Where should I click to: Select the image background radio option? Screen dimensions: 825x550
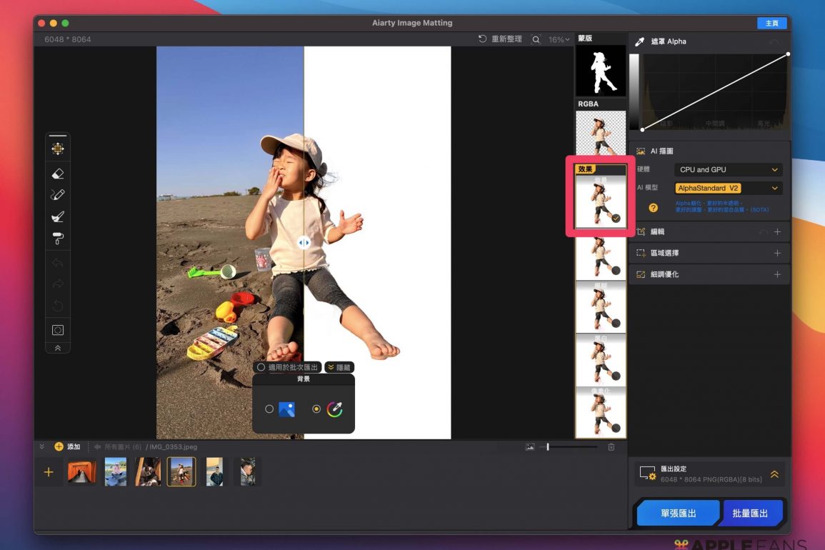point(269,409)
